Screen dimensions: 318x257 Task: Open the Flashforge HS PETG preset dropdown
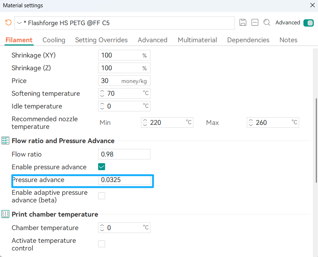124,23
